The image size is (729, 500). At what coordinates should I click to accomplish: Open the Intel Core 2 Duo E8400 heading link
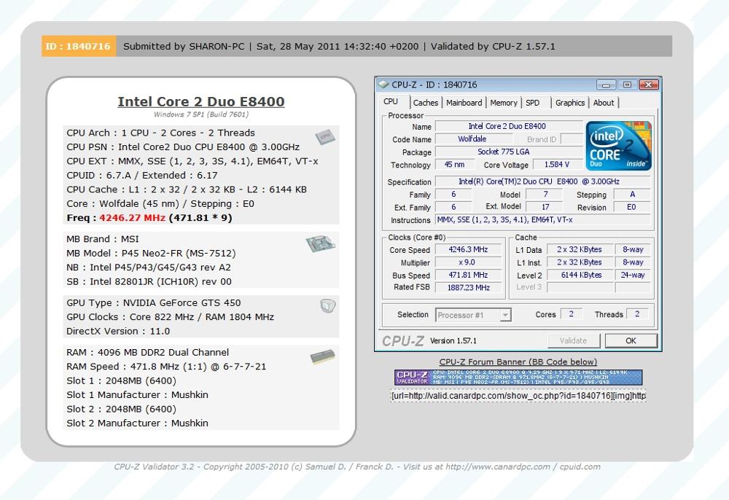[201, 101]
